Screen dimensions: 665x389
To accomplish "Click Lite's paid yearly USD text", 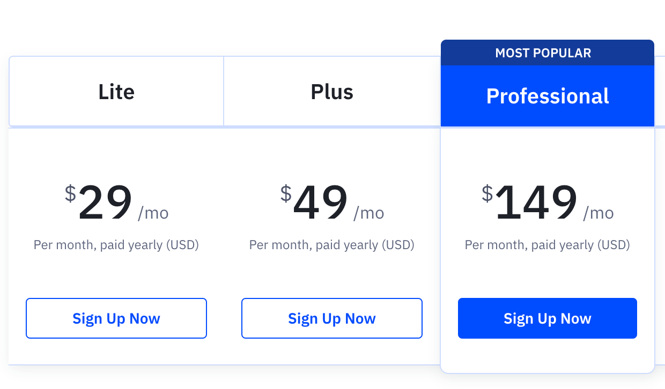I will pyautogui.click(x=116, y=244).
